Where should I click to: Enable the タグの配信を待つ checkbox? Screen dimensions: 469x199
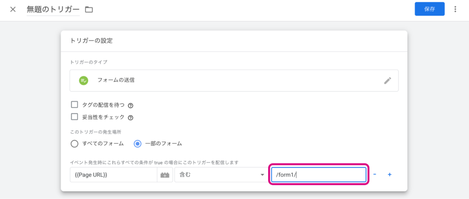click(x=74, y=105)
